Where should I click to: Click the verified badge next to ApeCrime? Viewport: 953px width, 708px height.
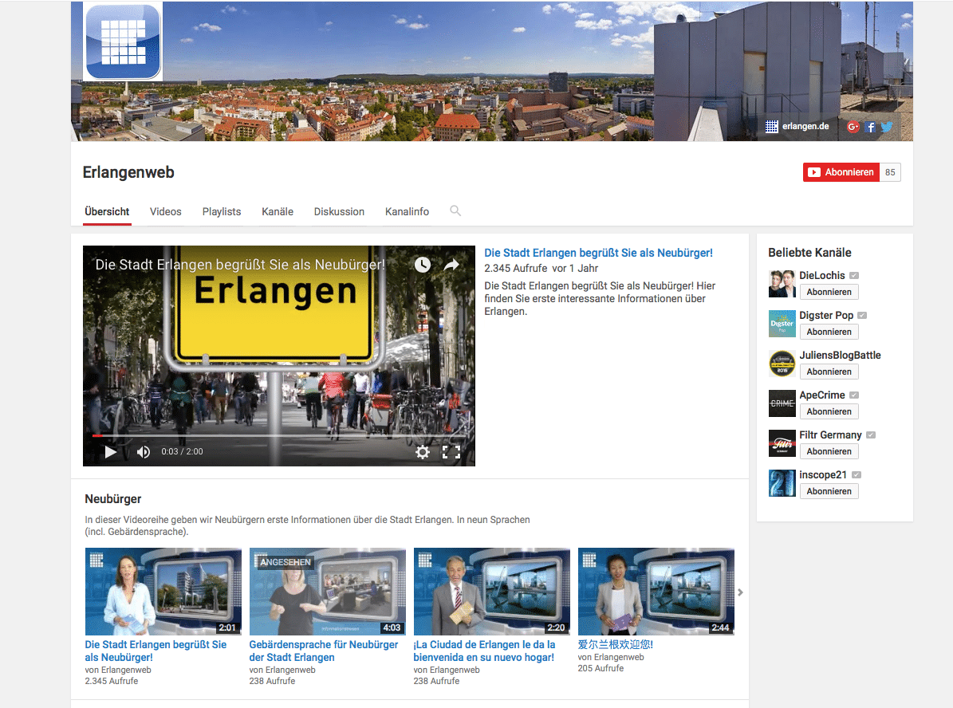[x=854, y=395]
